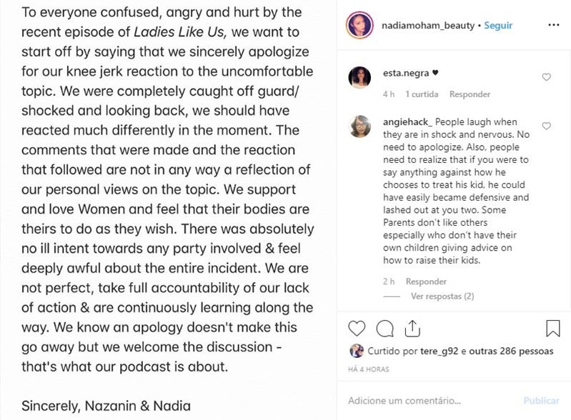Open nadiamoham_beauty username link
The height and width of the screenshot is (420, 571).
[428, 26]
